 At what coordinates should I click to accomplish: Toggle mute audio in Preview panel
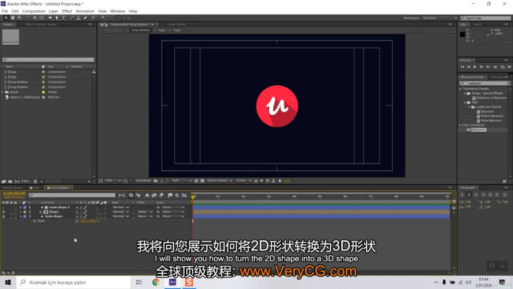[x=495, y=67]
